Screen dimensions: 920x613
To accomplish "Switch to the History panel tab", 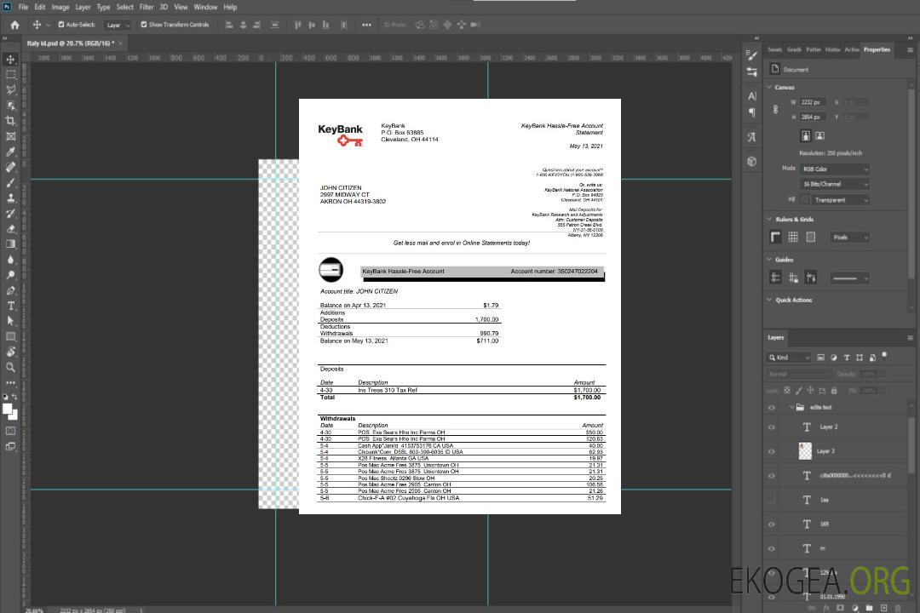I will pos(832,50).
